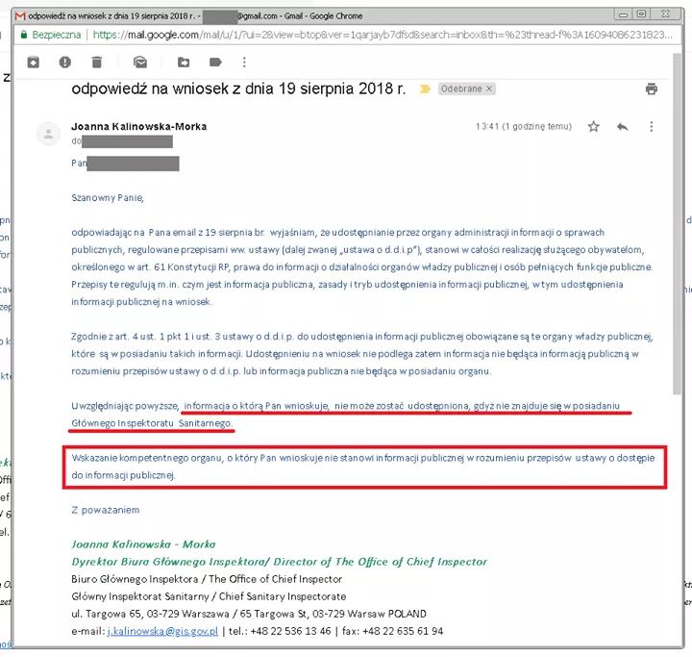Minimize the Chrome popup window
Viewport: 692px width, 657px height.
(x=623, y=14)
